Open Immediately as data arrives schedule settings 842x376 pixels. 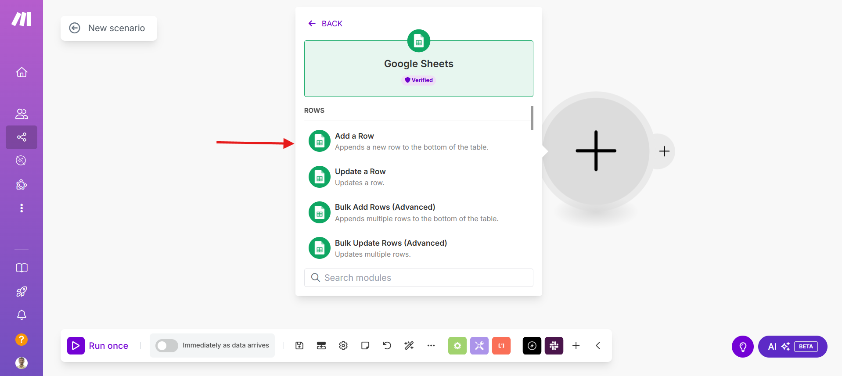point(226,345)
